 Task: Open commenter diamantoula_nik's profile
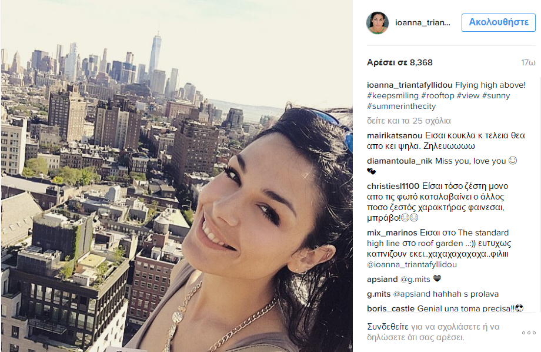[399, 161]
